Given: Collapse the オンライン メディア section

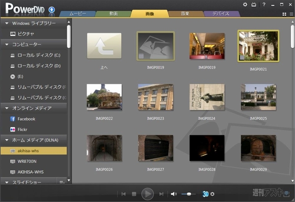Looking at the screenshot, I should coord(7,108).
